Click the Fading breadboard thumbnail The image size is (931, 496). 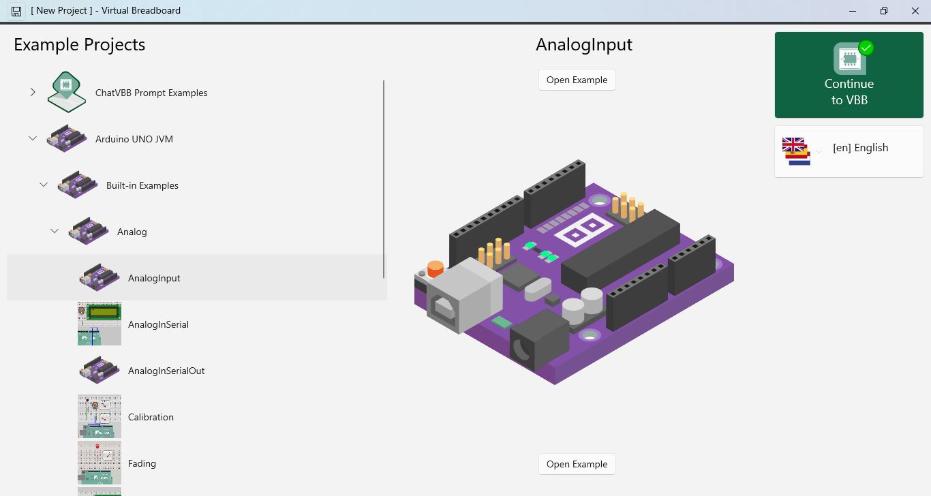point(100,463)
